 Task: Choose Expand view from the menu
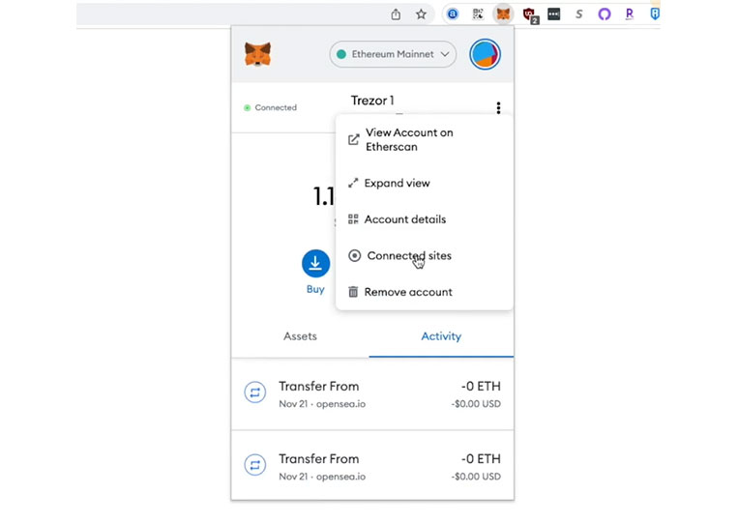pyautogui.click(x=424, y=183)
